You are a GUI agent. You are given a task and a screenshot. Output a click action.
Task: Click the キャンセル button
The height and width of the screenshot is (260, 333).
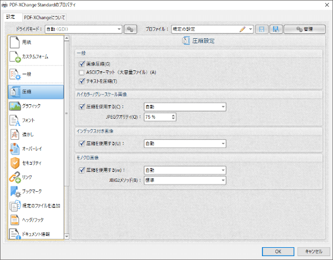(314, 252)
